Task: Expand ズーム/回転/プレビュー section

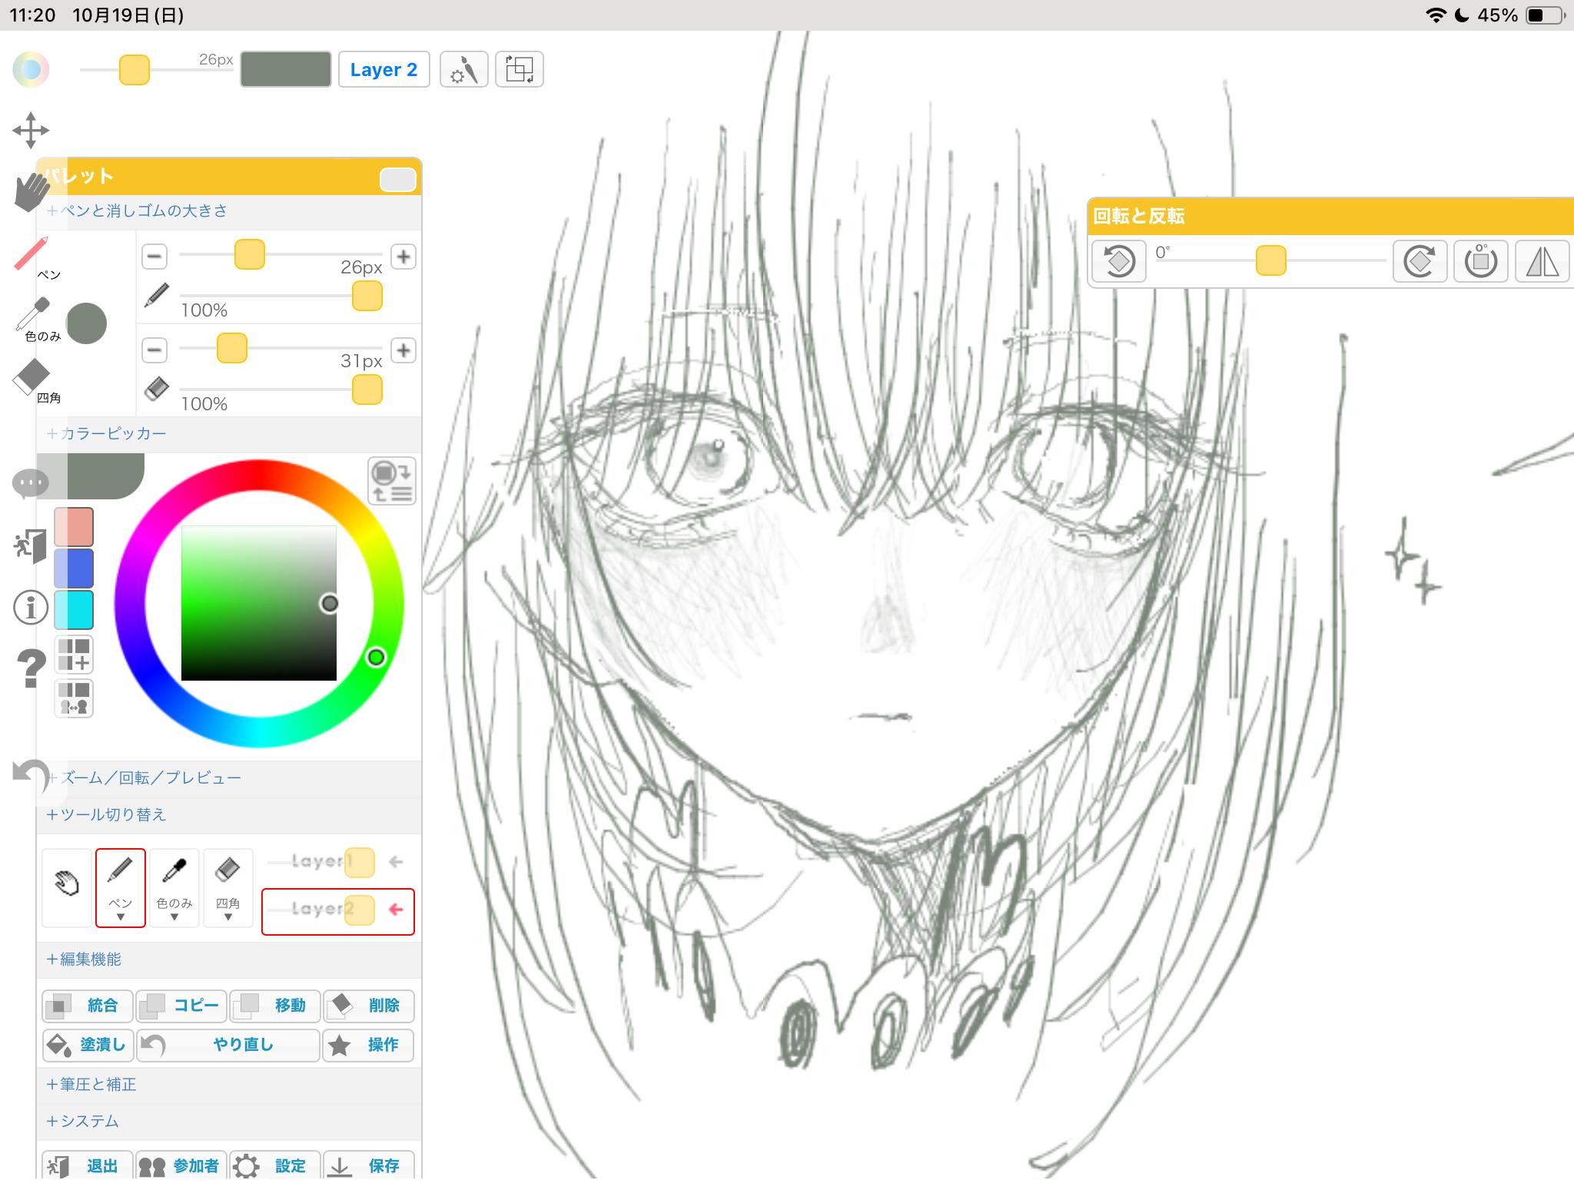Action: tap(143, 778)
